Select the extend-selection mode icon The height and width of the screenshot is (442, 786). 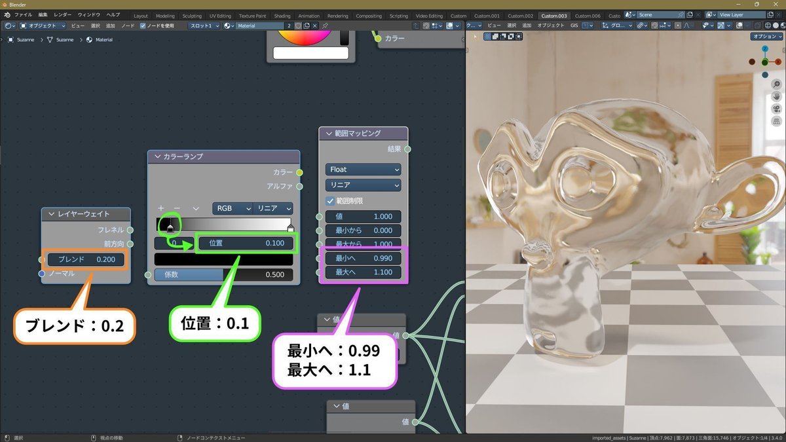click(495, 36)
